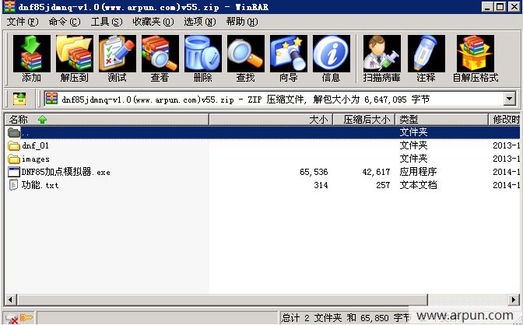Click the 添加 (Add) toolbar icon

(x=32, y=54)
